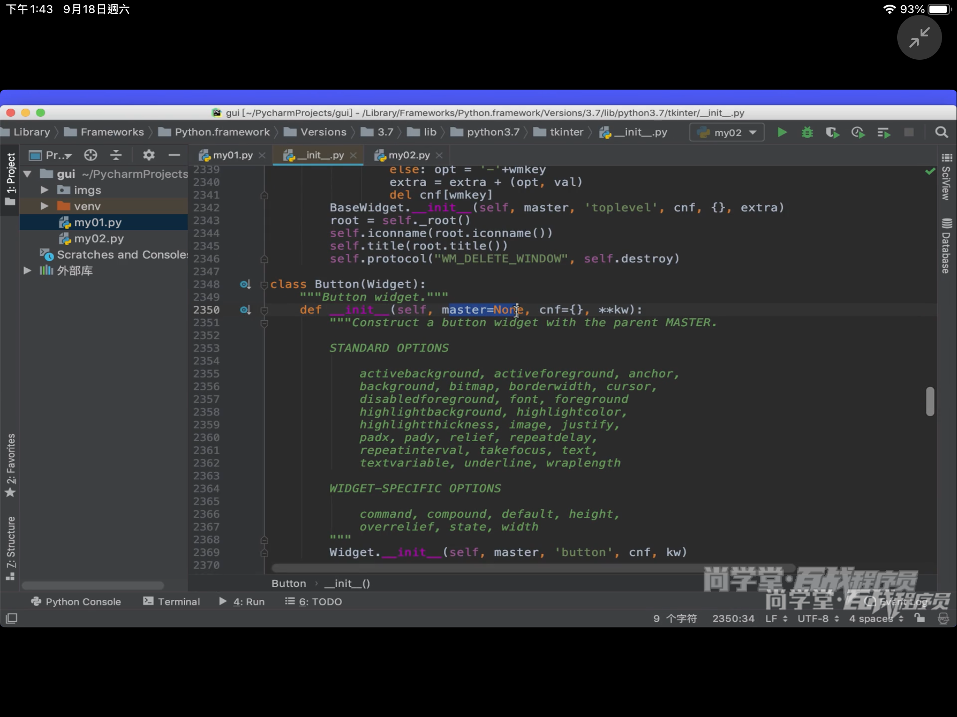Change UTF-8 file encoding

(818, 619)
